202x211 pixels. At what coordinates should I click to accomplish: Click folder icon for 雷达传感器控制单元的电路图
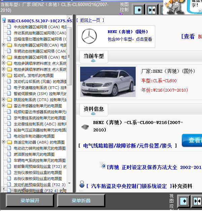[9, 106]
